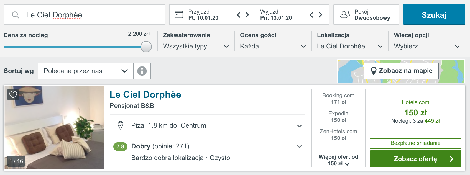Open the Le Ciel Dorphèe hotel title

[x=145, y=95]
